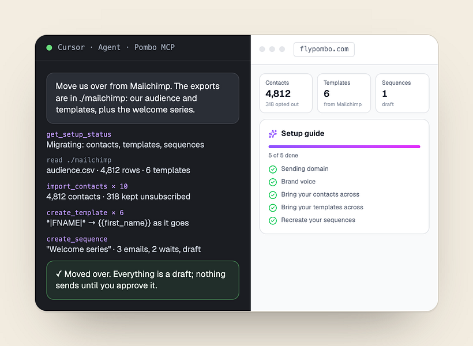Click the Setup guide progress bar

click(344, 146)
